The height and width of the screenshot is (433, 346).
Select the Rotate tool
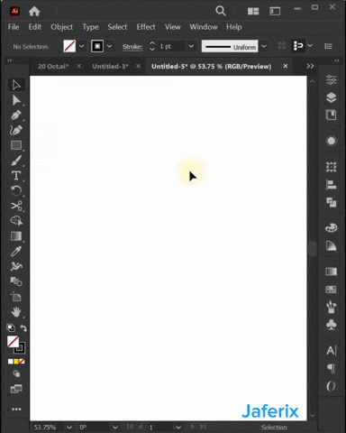click(16, 190)
